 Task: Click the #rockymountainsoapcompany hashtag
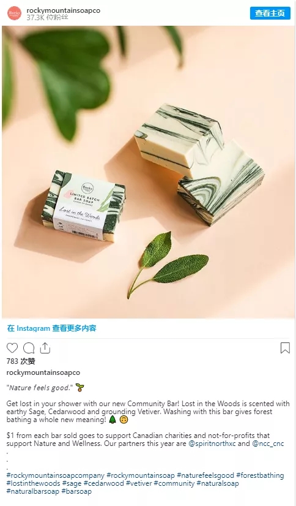tap(56, 475)
